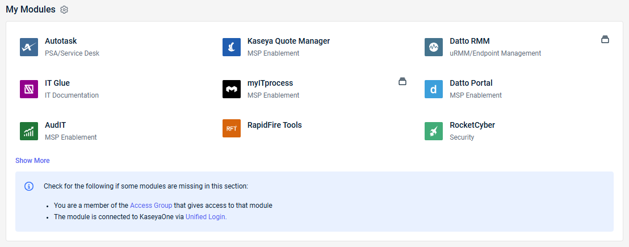Screen dimensions: 629x247
Task: Click the IT Glue module icon
Action: pyautogui.click(x=29, y=89)
